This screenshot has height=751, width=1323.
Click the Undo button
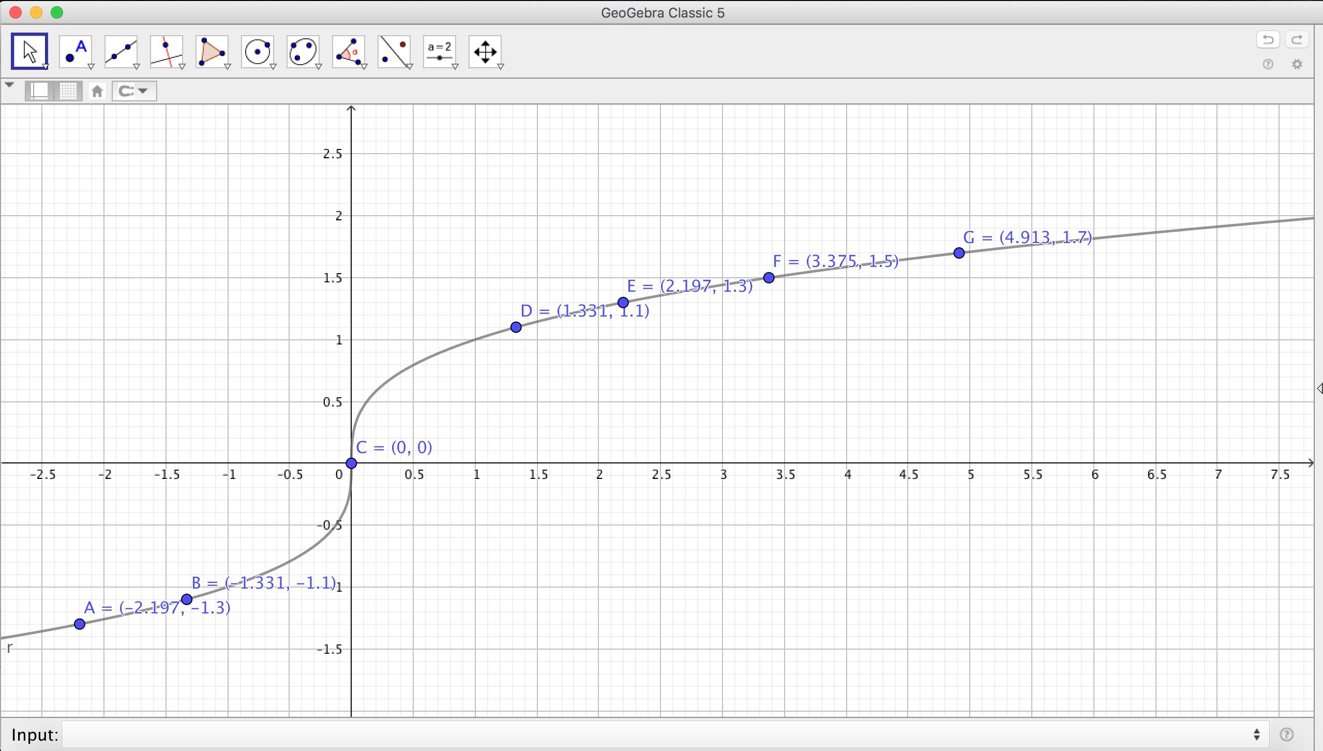(x=1268, y=40)
